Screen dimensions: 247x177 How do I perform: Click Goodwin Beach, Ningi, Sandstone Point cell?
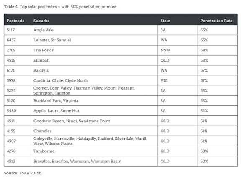click(x=94, y=121)
